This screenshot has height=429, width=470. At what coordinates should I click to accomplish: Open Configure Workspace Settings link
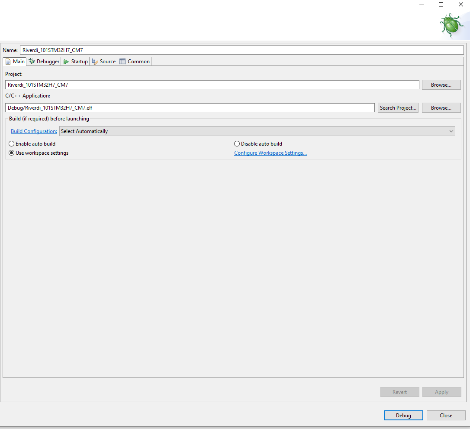pyautogui.click(x=270, y=153)
